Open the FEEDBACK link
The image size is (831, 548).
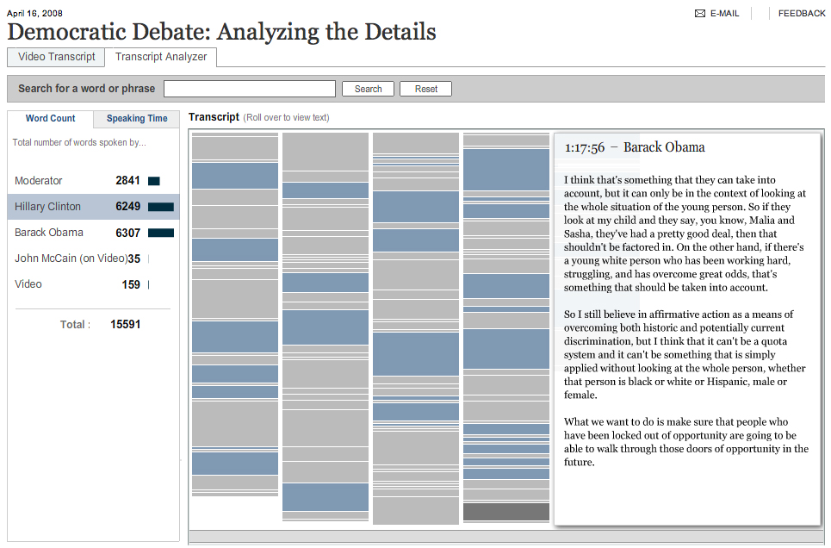[802, 13]
